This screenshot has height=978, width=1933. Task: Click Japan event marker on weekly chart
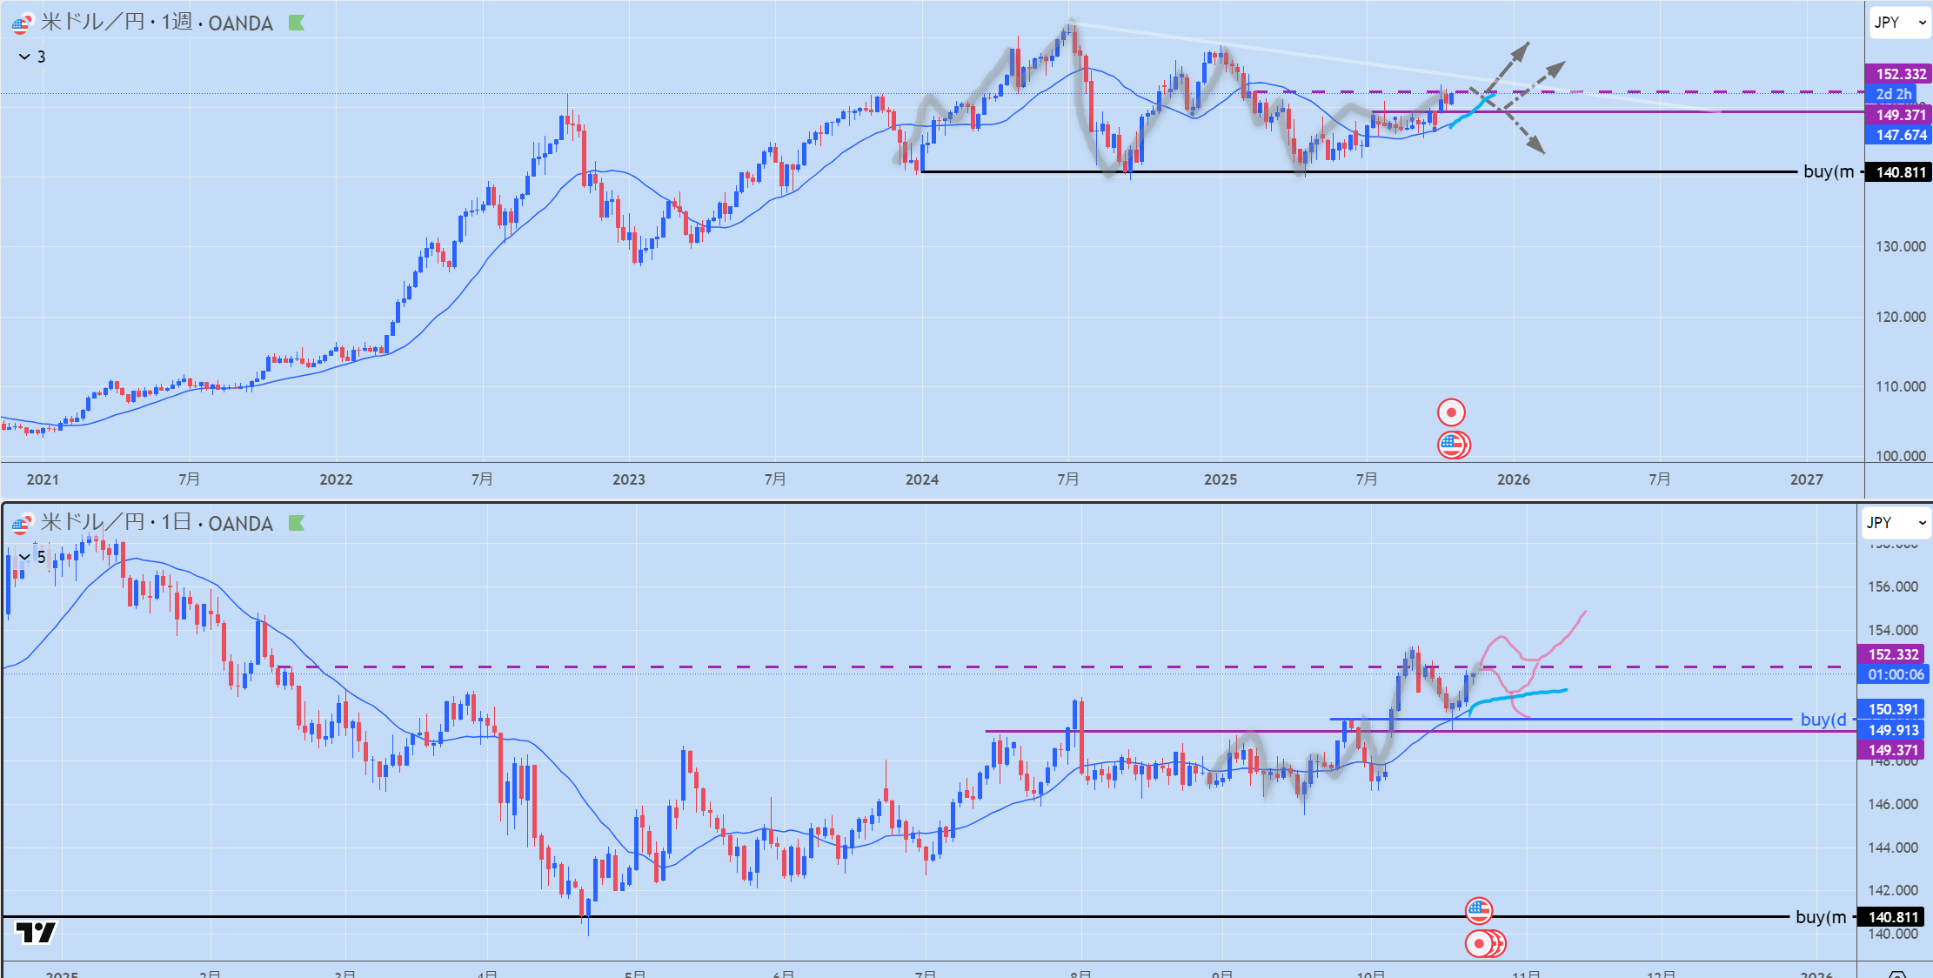click(x=1450, y=412)
